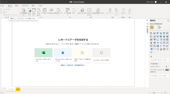Select the ページ 1 page tab
This screenshot has width=170, height=94.
[x=11, y=89]
